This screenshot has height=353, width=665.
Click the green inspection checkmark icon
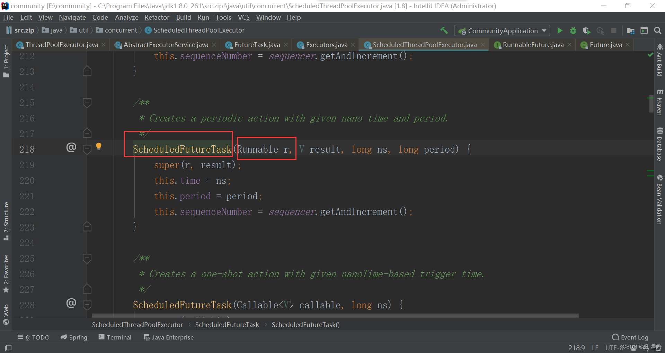650,55
